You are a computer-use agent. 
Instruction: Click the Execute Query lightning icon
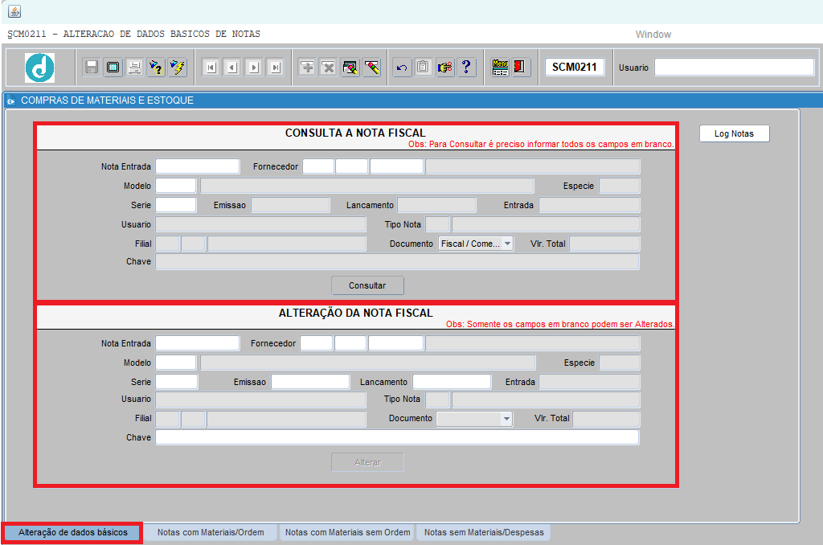[178, 68]
